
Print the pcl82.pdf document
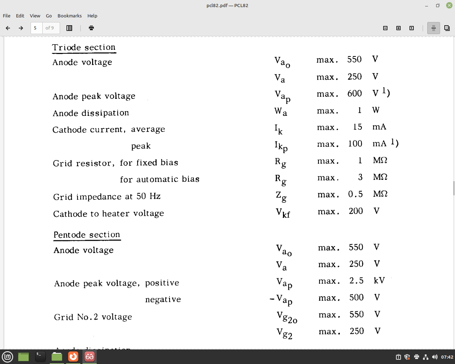coord(91,28)
